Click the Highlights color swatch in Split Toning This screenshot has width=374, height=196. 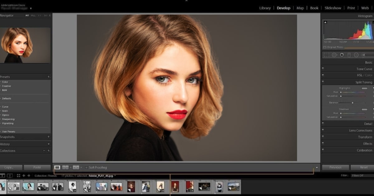[x=364, y=88]
